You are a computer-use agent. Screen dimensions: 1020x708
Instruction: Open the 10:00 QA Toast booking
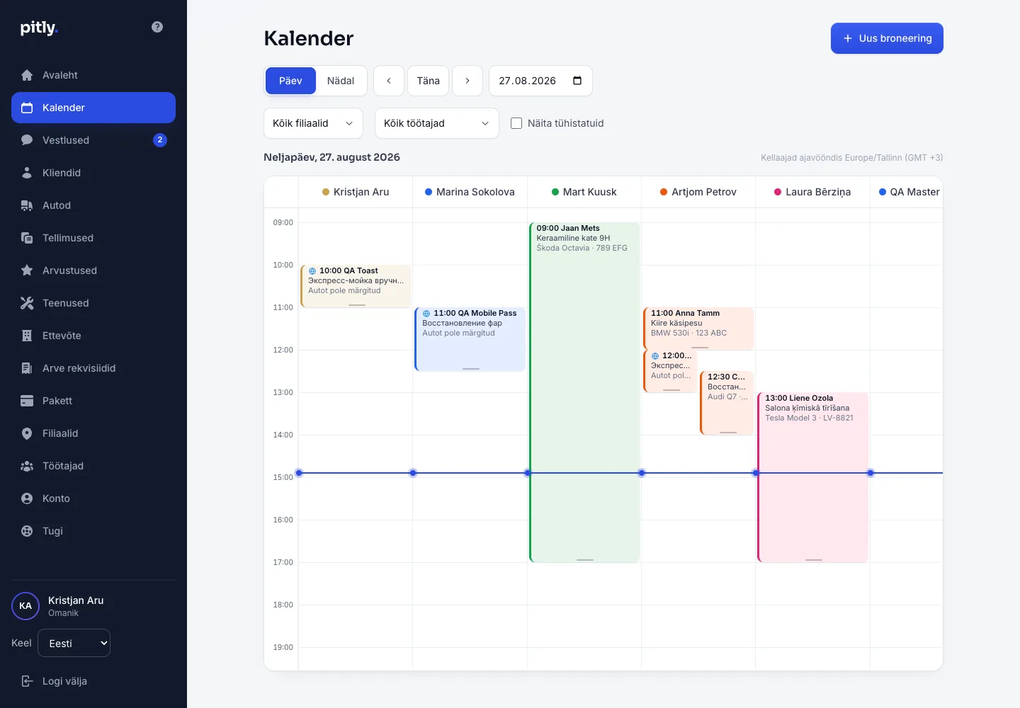pyautogui.click(x=356, y=286)
